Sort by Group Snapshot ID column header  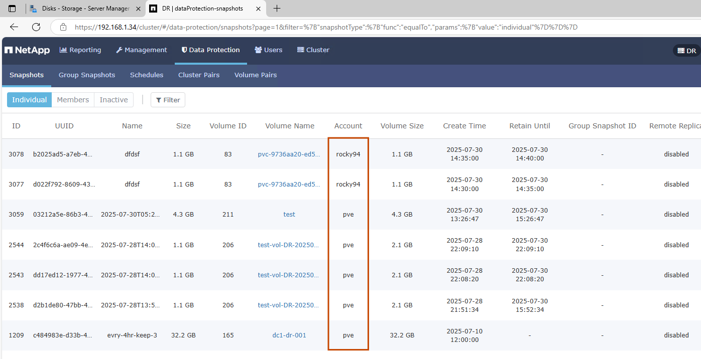point(603,126)
